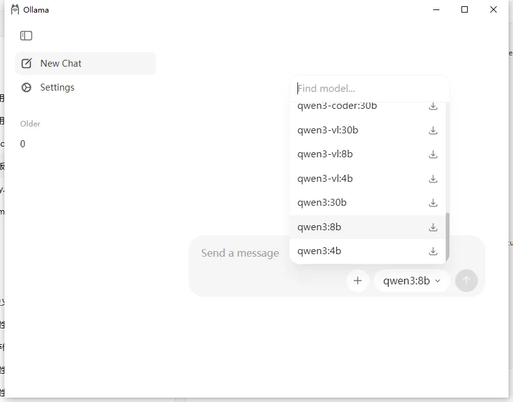
Task: Toggle the sidebar panel icon
Action: [x=26, y=36]
